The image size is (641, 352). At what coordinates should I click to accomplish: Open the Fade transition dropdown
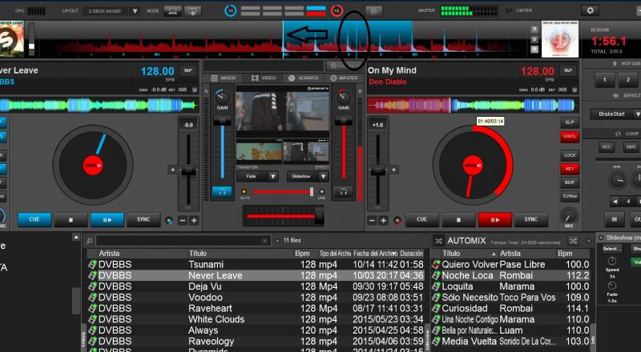[257, 176]
